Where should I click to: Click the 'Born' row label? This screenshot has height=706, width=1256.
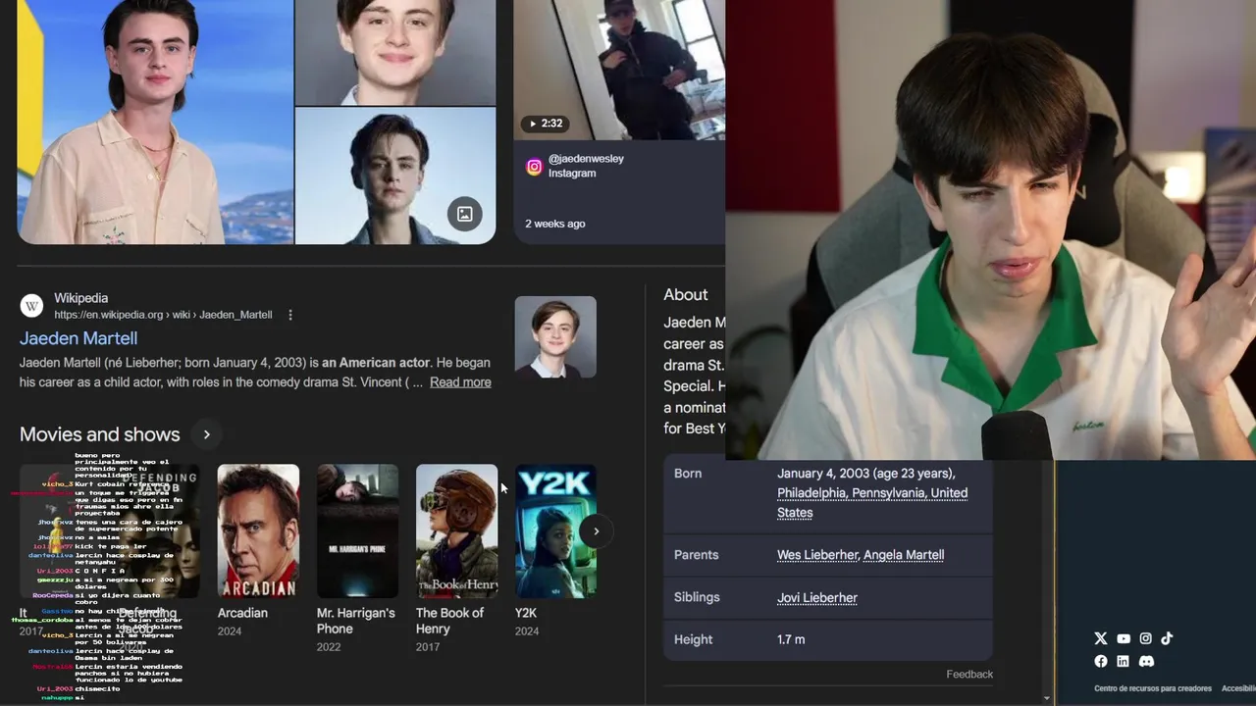click(x=688, y=474)
